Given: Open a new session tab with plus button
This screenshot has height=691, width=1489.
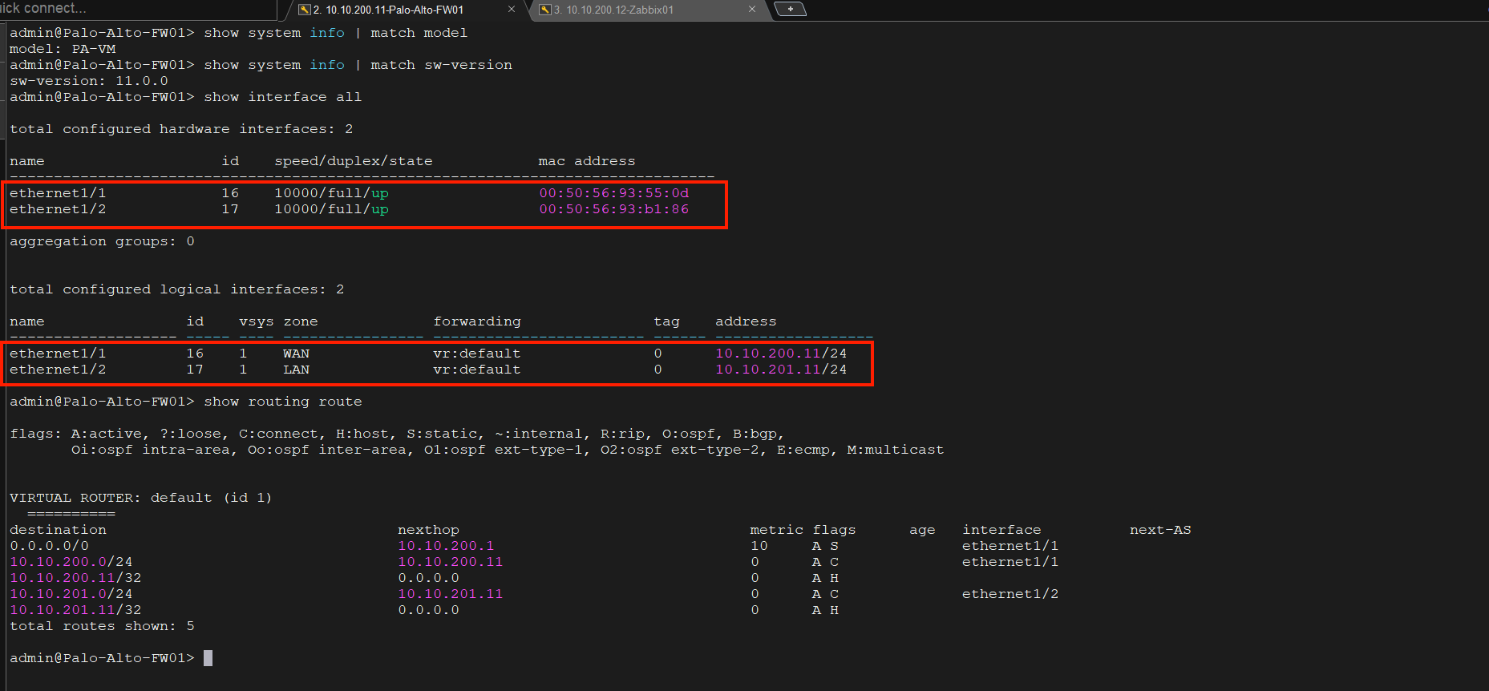Looking at the screenshot, I should coord(790,9).
